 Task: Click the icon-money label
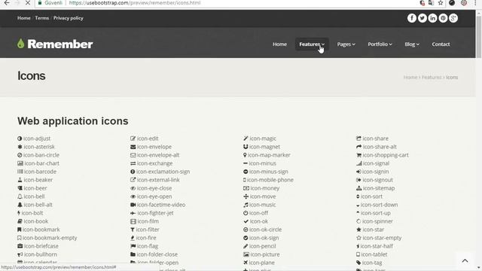[264, 188]
